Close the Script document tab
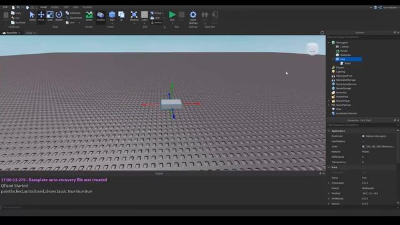The height and width of the screenshot is (225, 400). click(35, 33)
